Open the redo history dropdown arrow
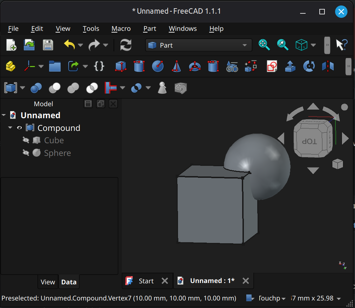Image resolution: width=355 pixels, height=308 pixels. 106,45
